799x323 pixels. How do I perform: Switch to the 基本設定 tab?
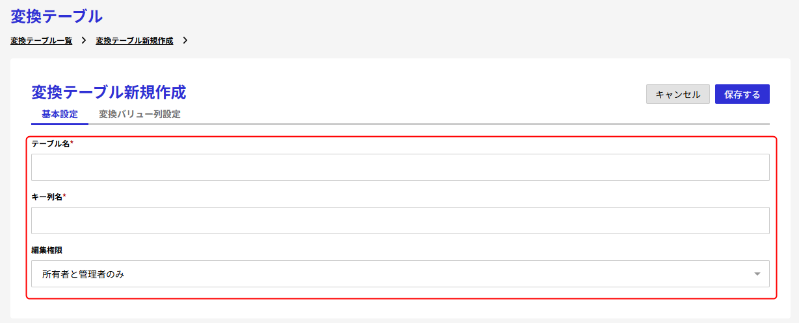pyautogui.click(x=60, y=114)
